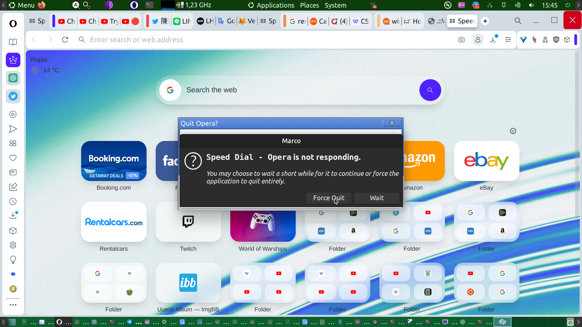Click the Search the web box
582x327 pixels.
tap(300, 90)
